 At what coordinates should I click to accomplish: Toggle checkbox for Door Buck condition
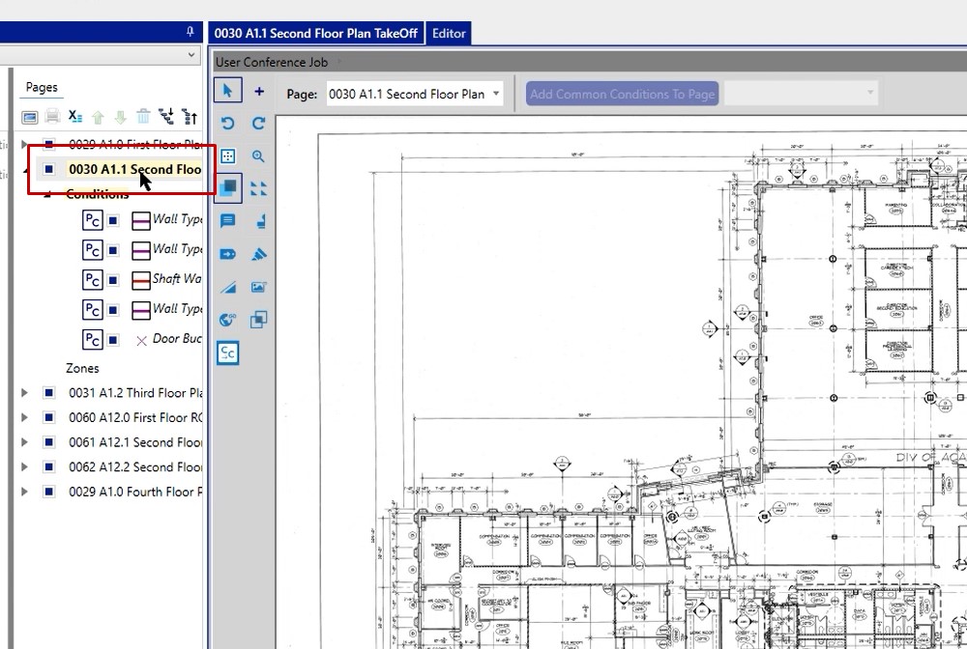[113, 340]
